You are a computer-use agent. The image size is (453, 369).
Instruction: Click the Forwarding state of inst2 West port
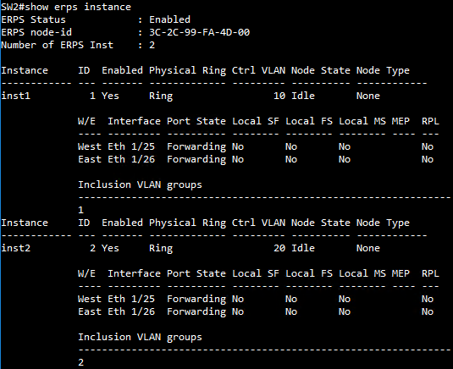[196, 299]
